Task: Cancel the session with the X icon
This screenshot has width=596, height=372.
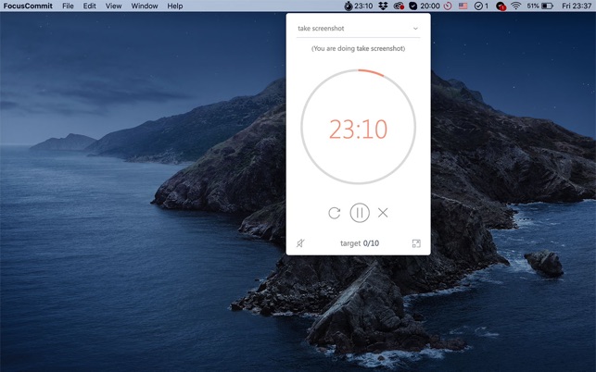Action: click(383, 213)
